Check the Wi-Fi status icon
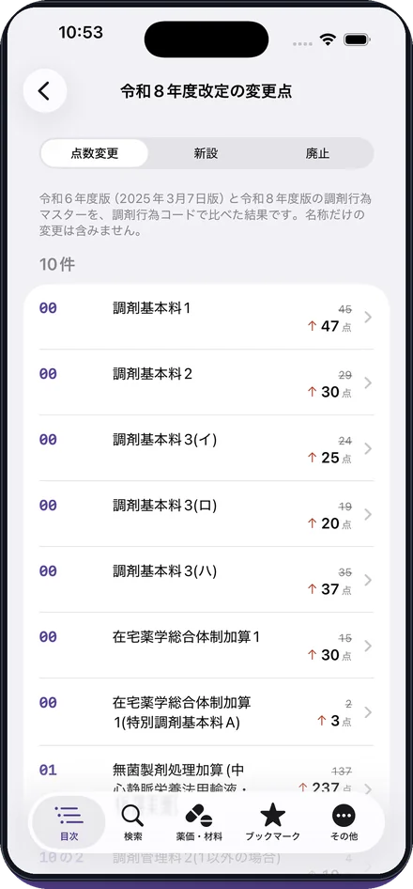413x889 pixels. click(x=328, y=39)
